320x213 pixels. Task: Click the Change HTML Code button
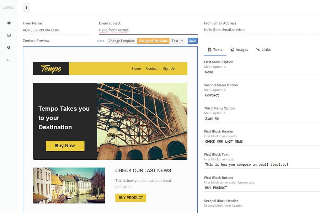[153, 41]
